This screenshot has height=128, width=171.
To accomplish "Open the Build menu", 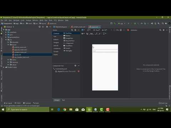I will tap(41, 20).
